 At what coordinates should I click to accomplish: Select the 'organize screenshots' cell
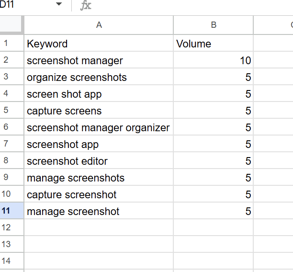[x=99, y=78]
